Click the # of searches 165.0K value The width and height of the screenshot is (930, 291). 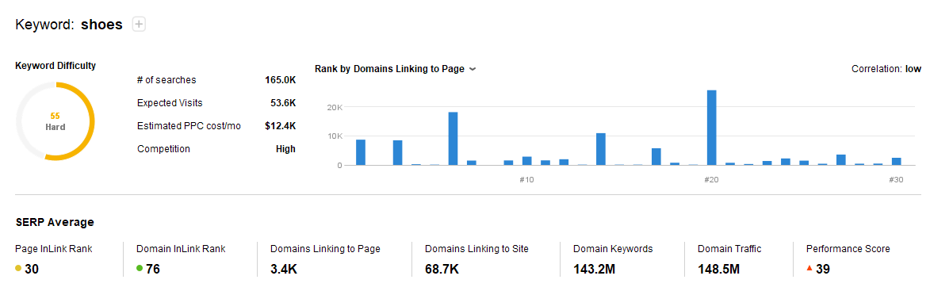pyautogui.click(x=280, y=80)
